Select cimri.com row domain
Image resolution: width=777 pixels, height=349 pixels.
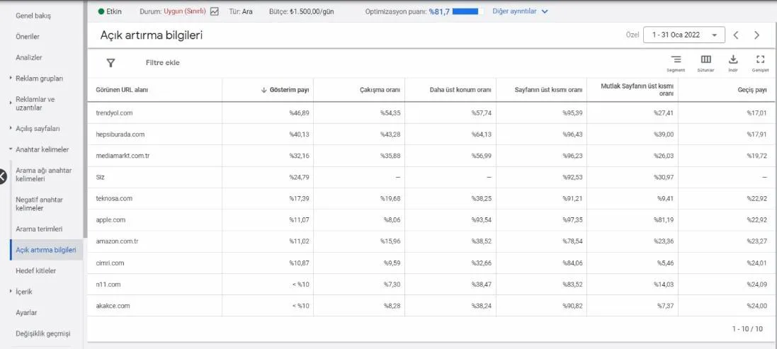pyautogui.click(x=110, y=263)
